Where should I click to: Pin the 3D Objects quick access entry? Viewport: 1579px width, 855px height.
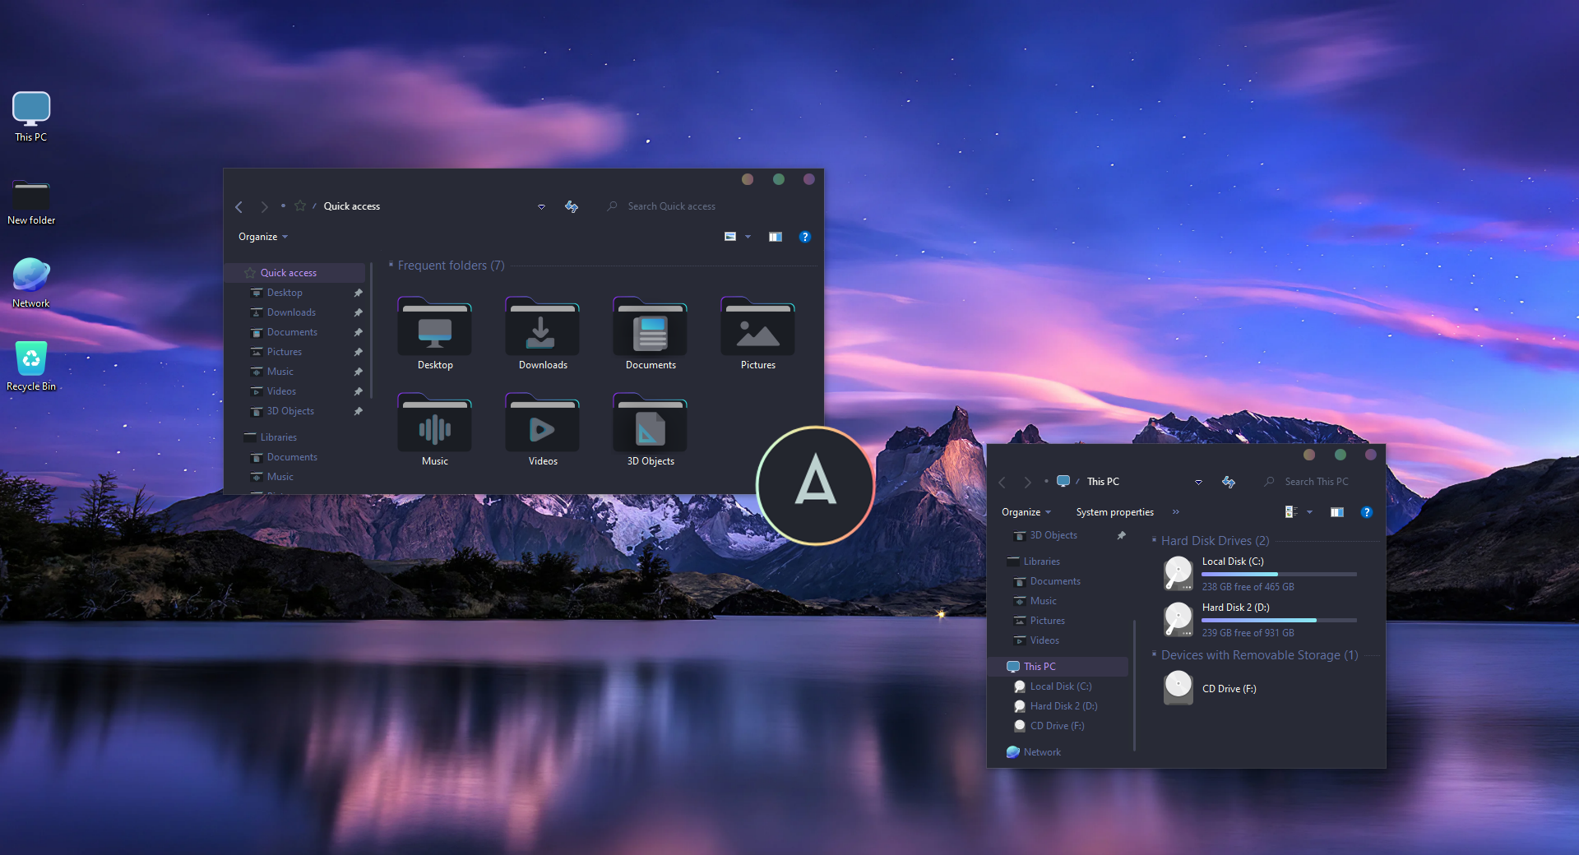click(358, 411)
